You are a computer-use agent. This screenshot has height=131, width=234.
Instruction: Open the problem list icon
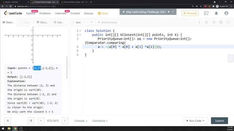pyautogui.click(x=8, y=120)
